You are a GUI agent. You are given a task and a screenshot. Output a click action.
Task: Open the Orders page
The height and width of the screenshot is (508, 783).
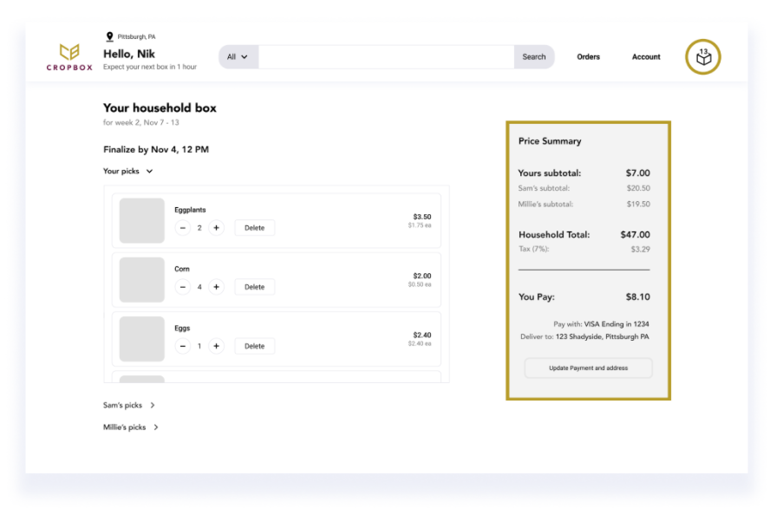click(588, 57)
